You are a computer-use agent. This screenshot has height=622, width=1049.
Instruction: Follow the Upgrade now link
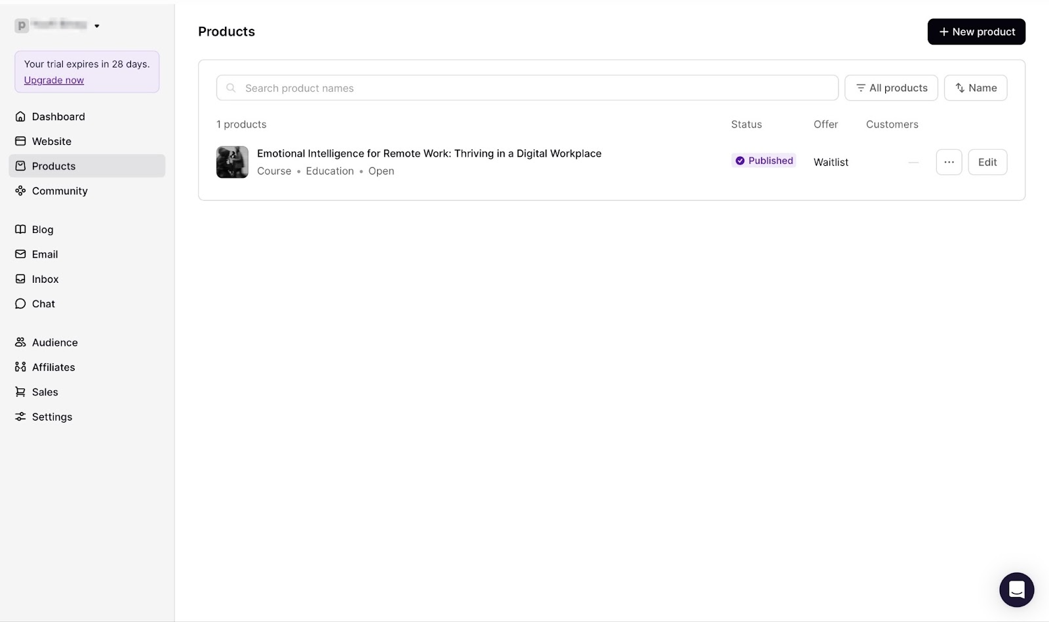(54, 80)
